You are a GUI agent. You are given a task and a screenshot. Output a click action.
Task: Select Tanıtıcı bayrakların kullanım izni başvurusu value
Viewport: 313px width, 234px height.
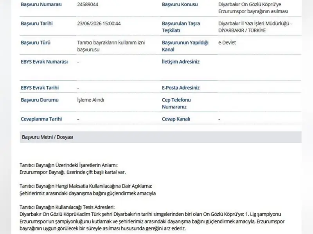pyautogui.click(x=111, y=46)
